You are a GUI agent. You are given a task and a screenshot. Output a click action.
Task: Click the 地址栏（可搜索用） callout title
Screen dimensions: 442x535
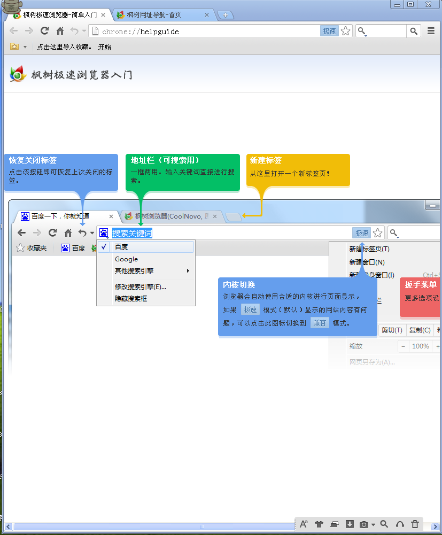pyautogui.click(x=165, y=160)
